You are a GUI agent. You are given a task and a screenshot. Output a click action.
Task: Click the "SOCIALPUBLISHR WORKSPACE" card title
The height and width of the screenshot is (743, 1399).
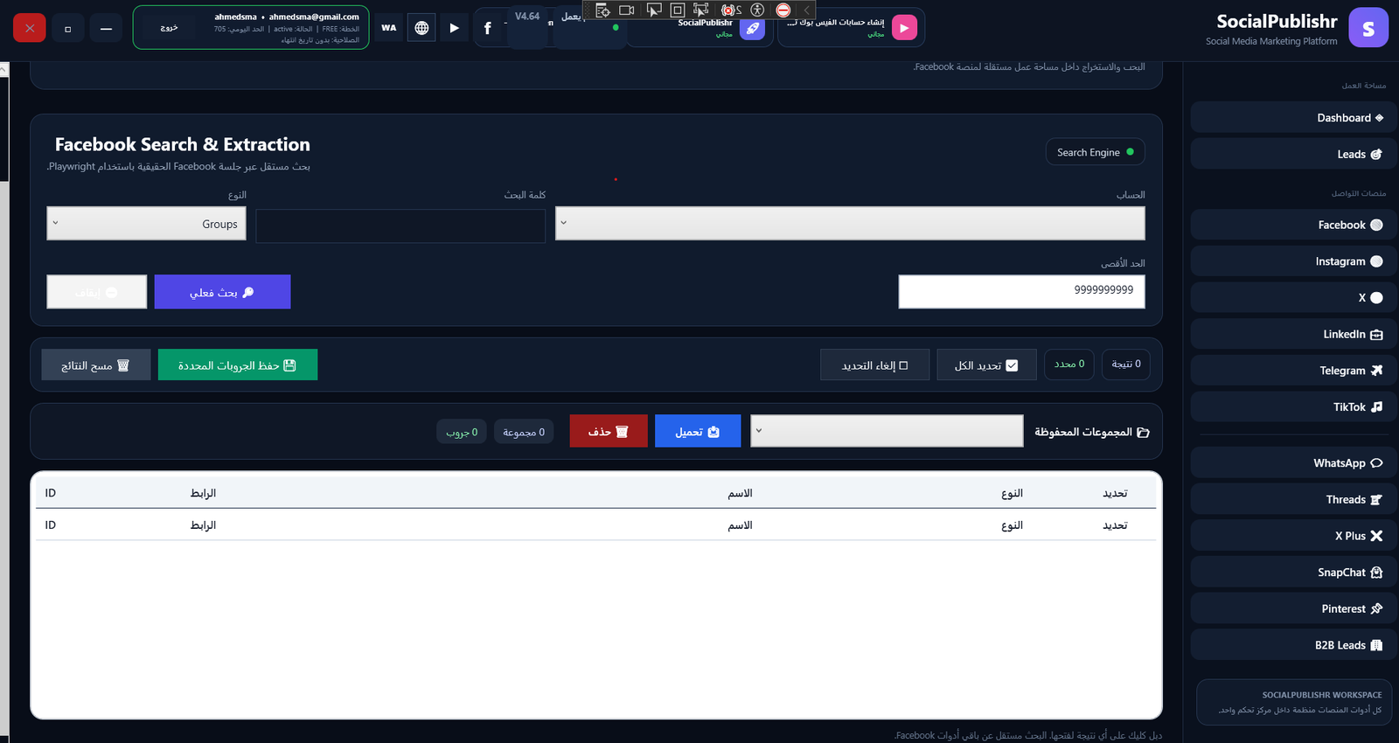tap(1322, 695)
